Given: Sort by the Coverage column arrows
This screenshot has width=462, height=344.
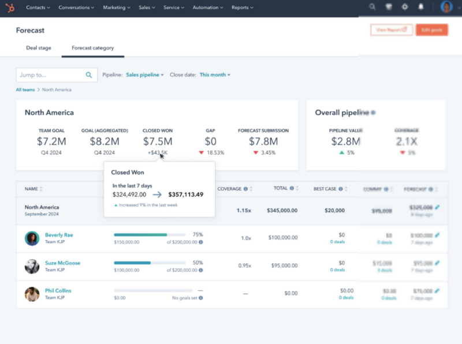Looking at the screenshot, I should point(251,189).
